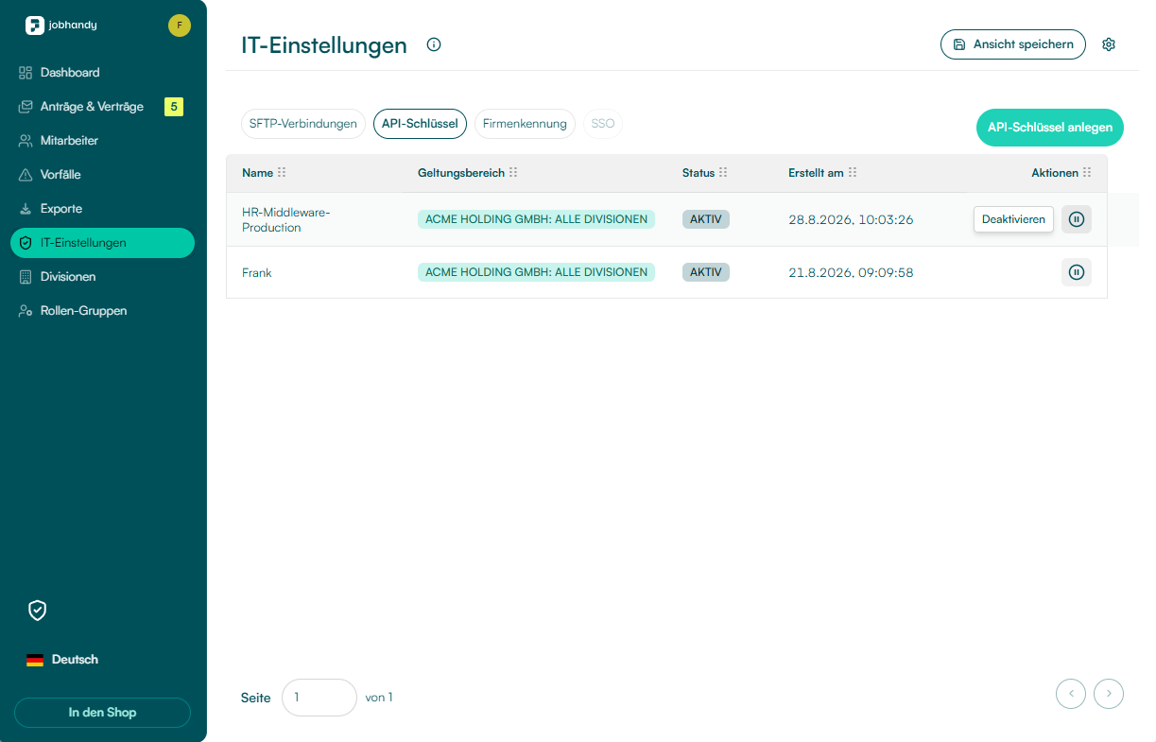
Task: Open Exporte section
Action: [102, 209]
